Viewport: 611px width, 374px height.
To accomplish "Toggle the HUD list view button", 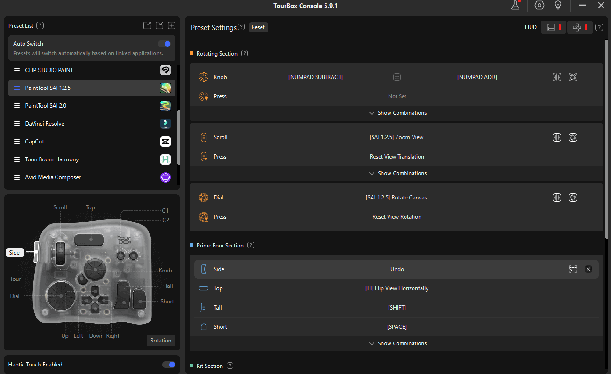I will [554, 27].
